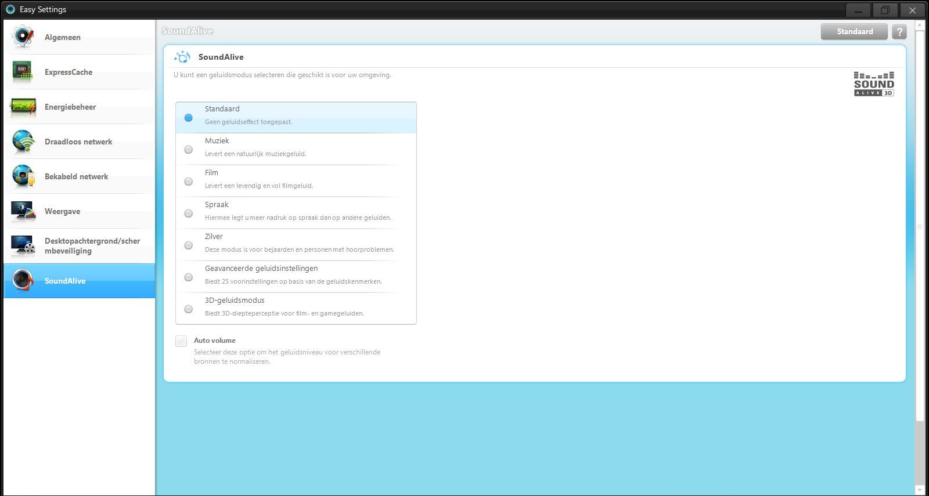Close the Easy Settings window
This screenshot has width=929, height=496.
coord(912,10)
